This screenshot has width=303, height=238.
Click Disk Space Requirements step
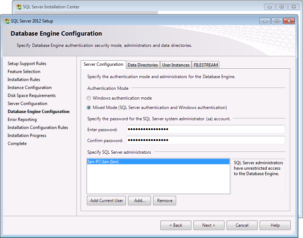(32, 96)
